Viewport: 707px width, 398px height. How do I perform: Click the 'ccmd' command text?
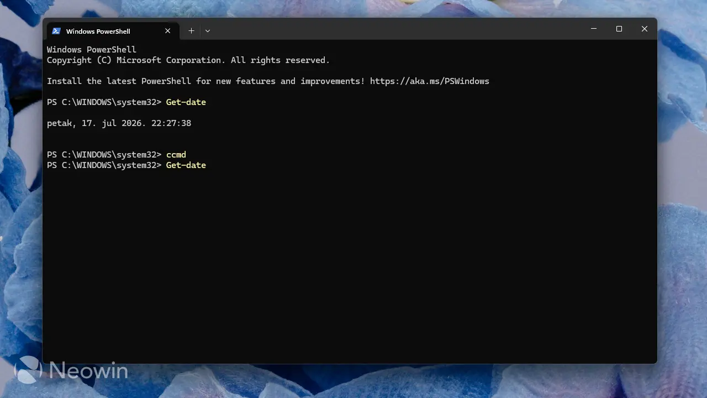click(x=176, y=155)
